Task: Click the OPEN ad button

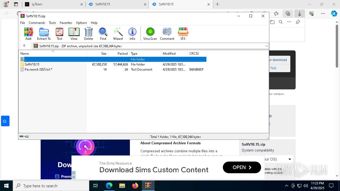Action: 242,167
